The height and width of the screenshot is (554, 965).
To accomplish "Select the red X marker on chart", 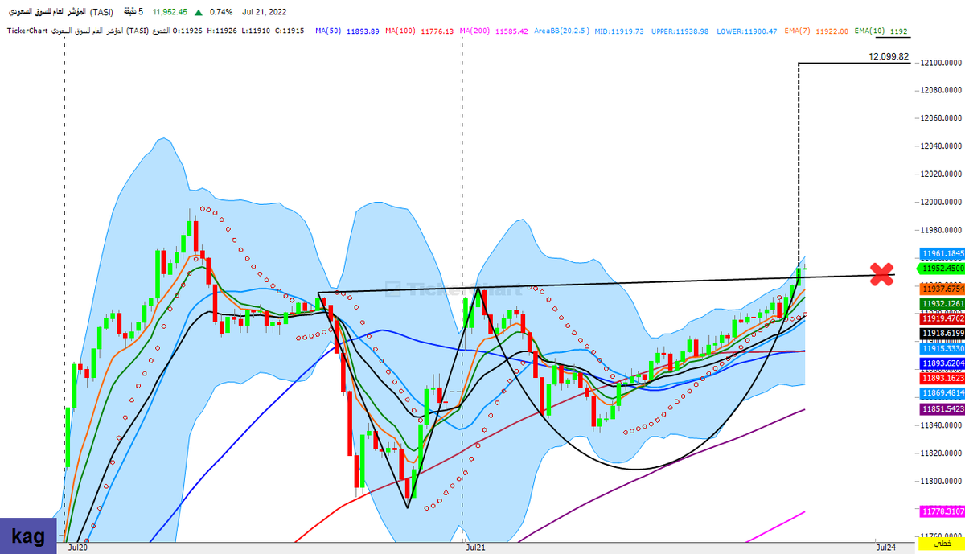I will click(x=881, y=274).
